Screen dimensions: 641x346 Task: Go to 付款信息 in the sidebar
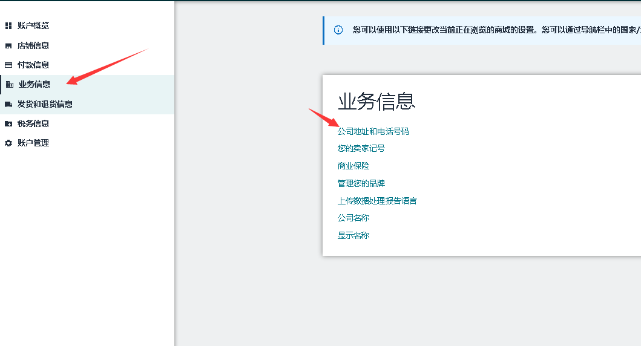(x=33, y=65)
